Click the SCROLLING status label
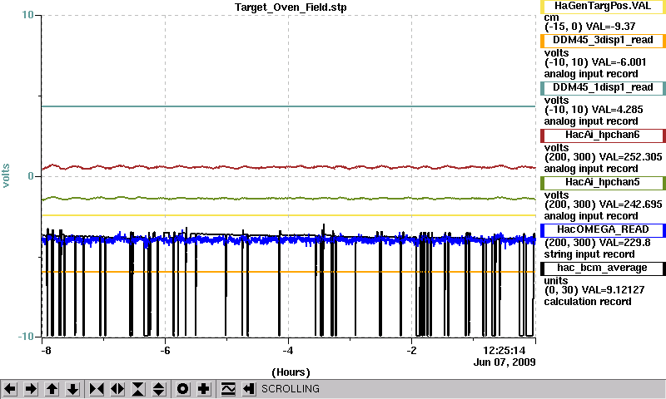666x399 pixels. click(291, 389)
